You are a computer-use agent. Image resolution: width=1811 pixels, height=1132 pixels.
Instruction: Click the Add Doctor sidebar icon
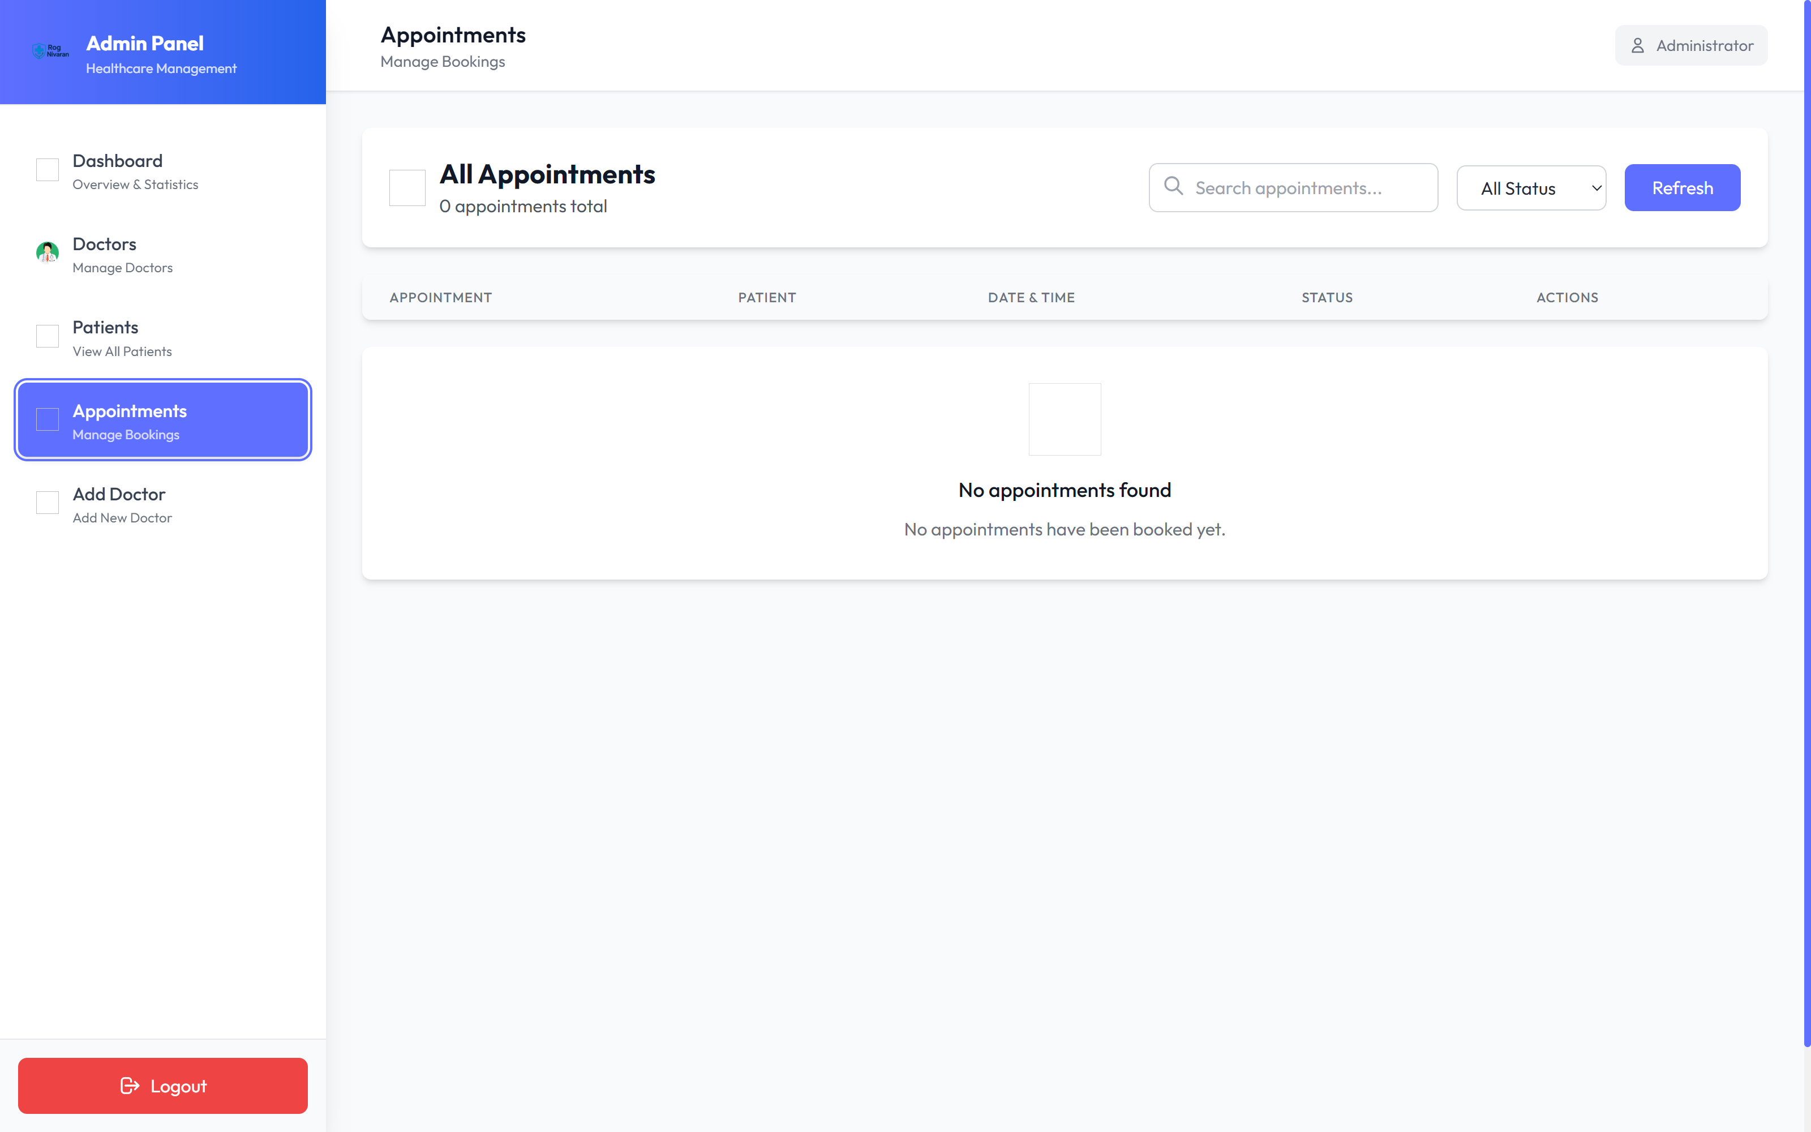tap(47, 503)
